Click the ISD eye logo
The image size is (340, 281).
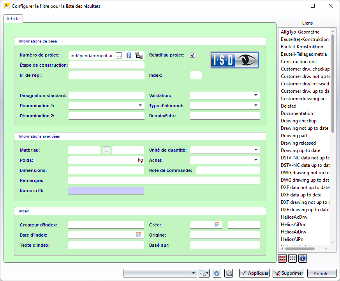(235, 60)
